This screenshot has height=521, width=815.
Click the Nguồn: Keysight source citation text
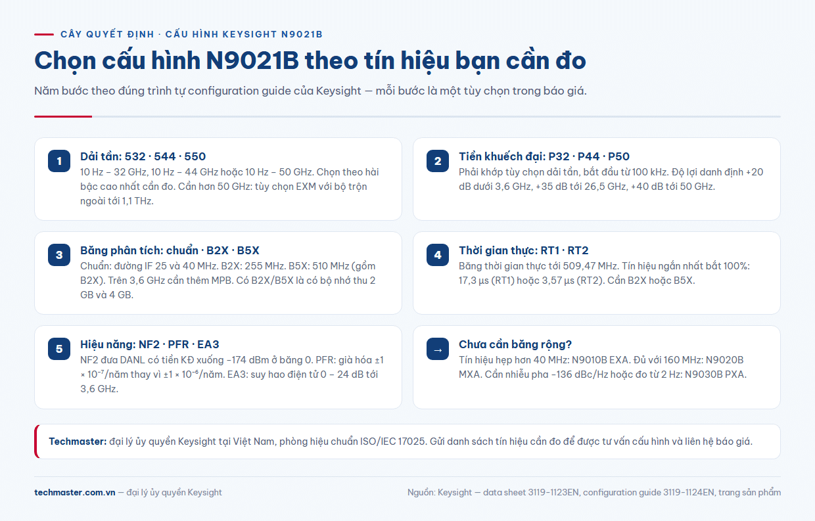(x=594, y=492)
